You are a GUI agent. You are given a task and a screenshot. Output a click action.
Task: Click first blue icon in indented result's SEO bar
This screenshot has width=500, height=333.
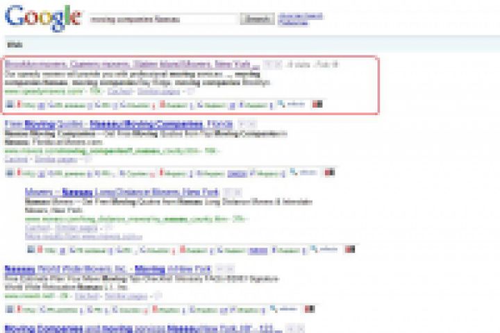pos(31,249)
